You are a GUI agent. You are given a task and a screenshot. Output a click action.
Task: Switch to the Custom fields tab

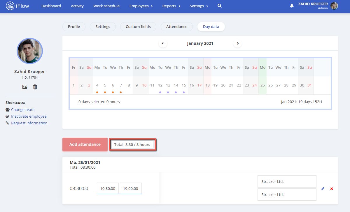(x=138, y=27)
